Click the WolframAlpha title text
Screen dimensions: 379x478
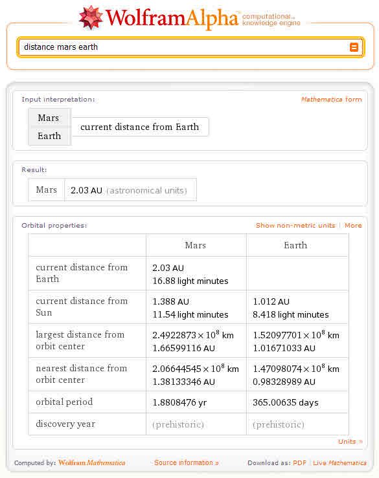pyautogui.click(x=172, y=19)
